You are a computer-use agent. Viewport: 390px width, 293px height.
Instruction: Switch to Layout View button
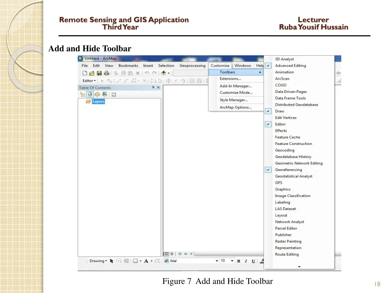[x=172, y=254]
